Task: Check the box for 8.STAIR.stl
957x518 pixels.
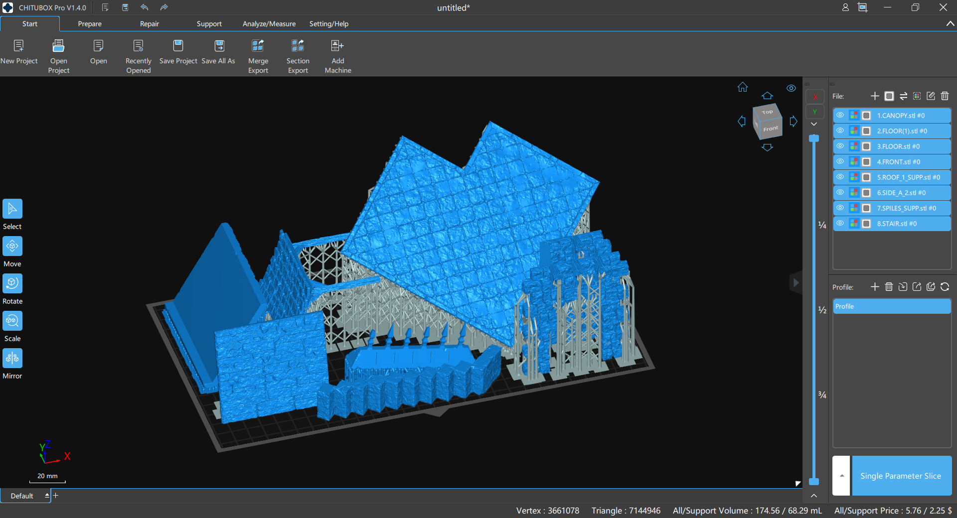Action: tap(866, 224)
